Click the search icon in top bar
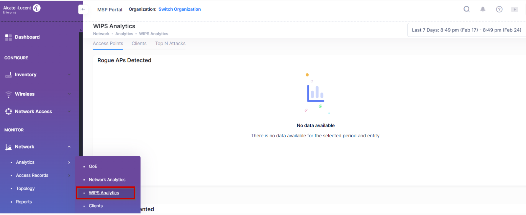Image resolution: width=526 pixels, height=215 pixels. coord(466,9)
